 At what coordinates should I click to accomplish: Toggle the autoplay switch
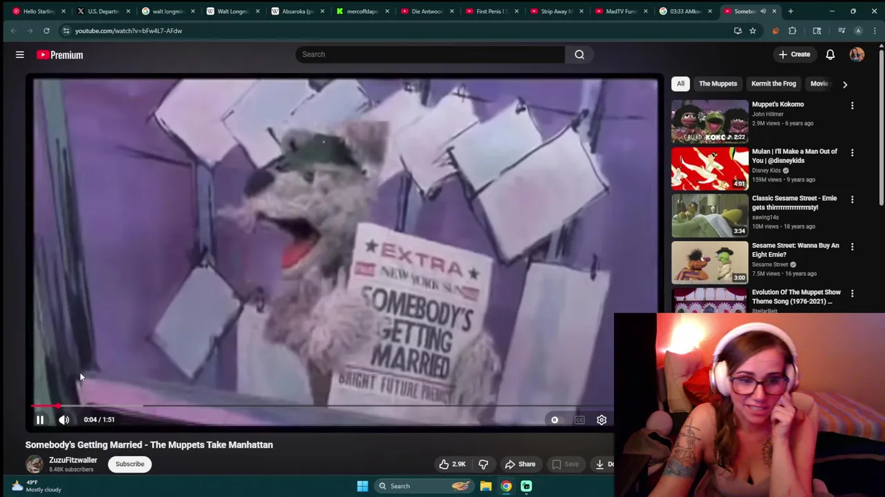click(555, 420)
